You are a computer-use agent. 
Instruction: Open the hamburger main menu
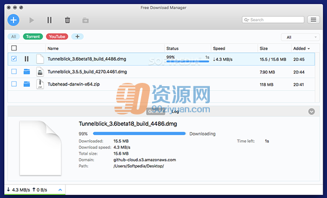(313, 20)
